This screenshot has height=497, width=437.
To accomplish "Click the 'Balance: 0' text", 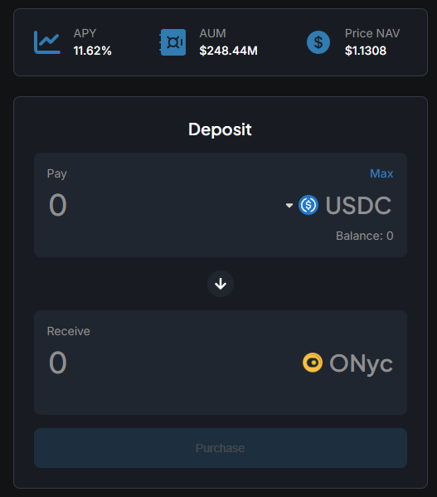I will tap(365, 236).
